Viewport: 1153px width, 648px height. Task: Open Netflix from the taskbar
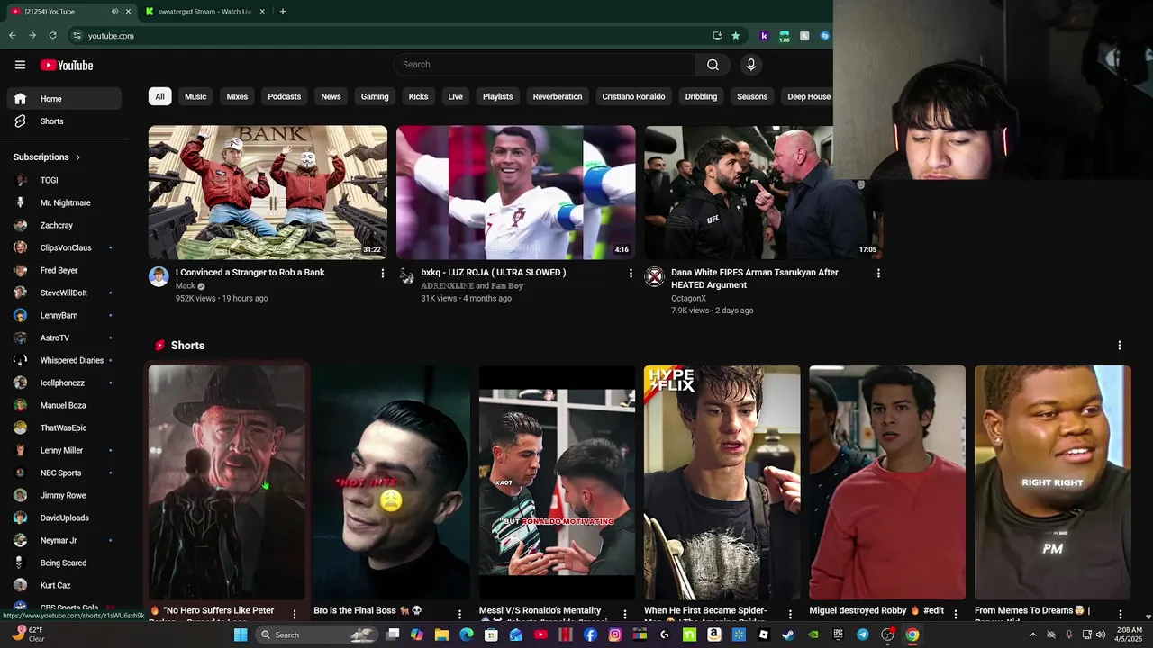(566, 634)
